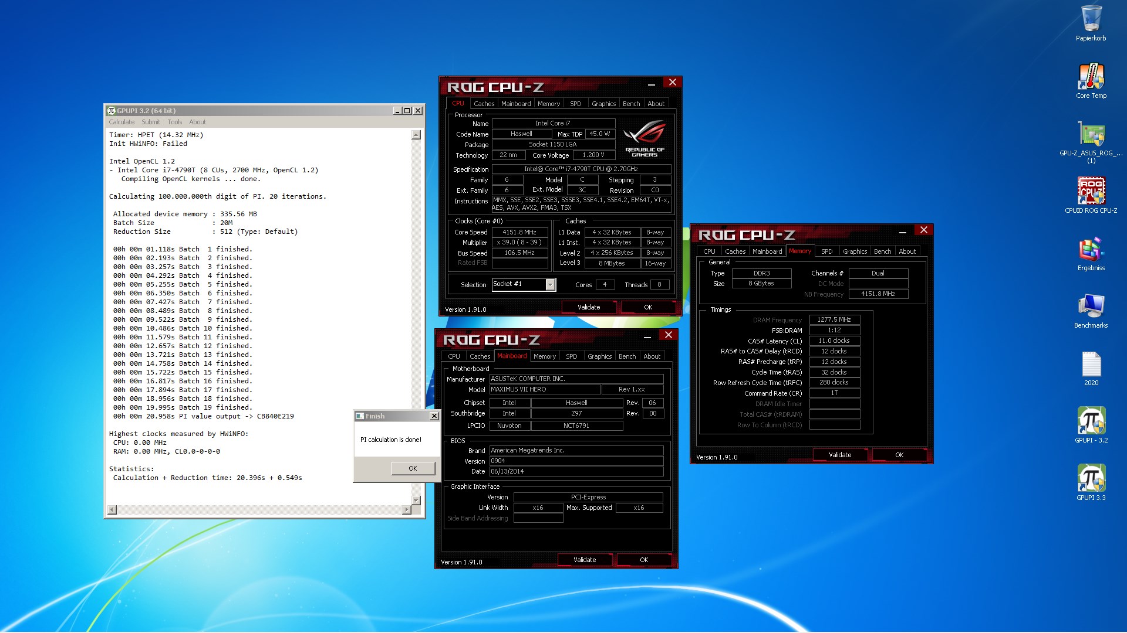
Task: Click OK in CPU-Z Mainboard window
Action: click(644, 560)
